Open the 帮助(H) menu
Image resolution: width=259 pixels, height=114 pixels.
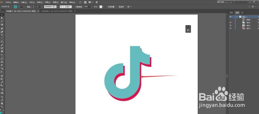pos(72,2)
